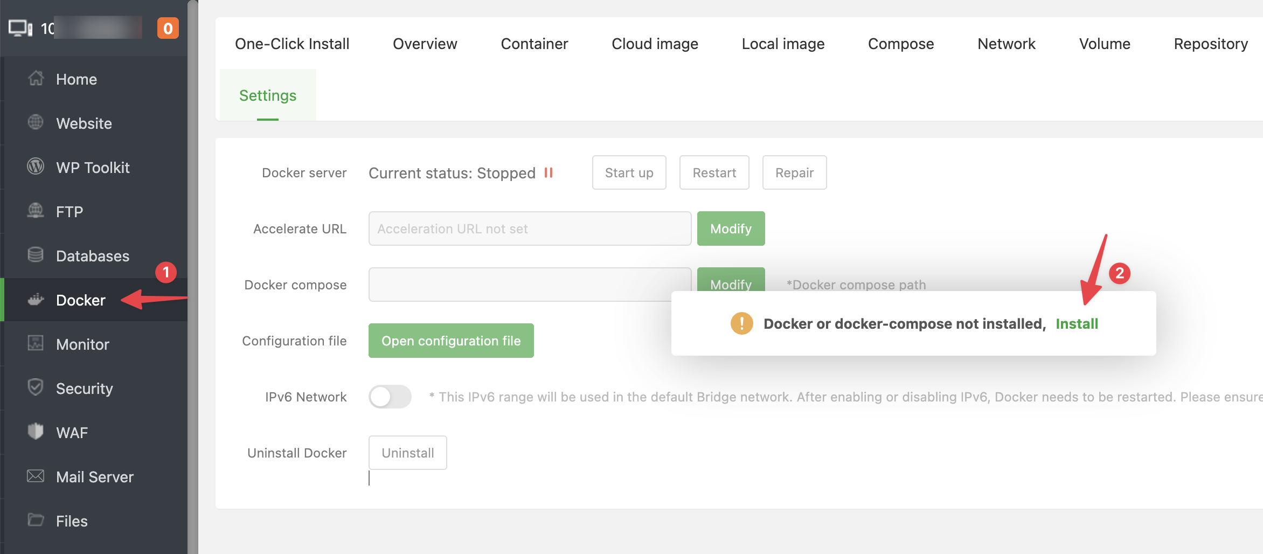1263x554 pixels.
Task: Open the Network tab
Action: coord(1007,44)
